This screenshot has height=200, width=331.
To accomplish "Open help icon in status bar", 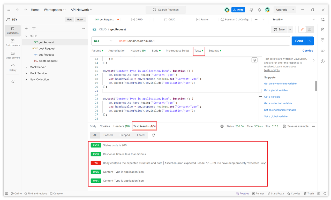I will click(325, 194).
